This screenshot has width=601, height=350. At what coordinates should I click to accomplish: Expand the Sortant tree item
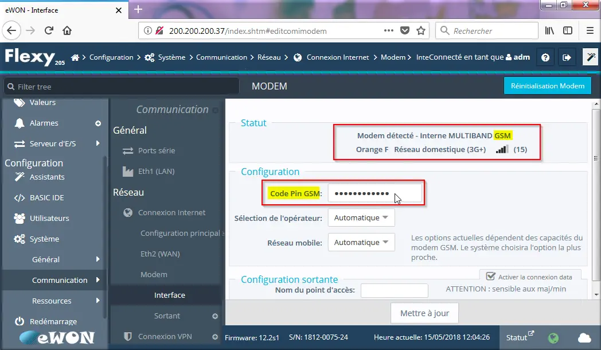pos(215,316)
